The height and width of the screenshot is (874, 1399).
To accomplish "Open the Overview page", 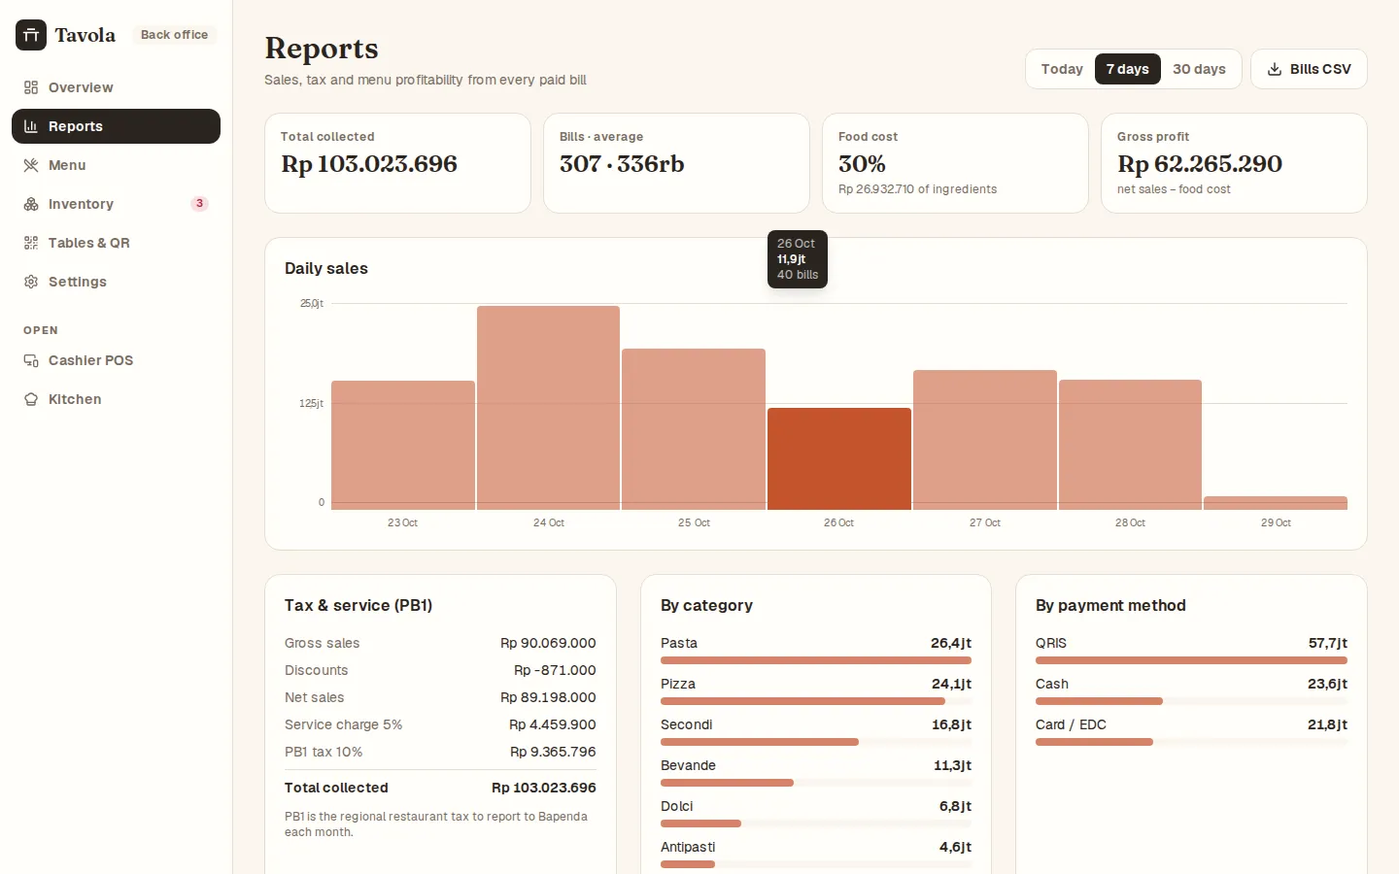I will coord(116,87).
